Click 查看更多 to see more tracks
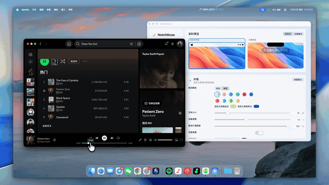The image size is (329, 185). 47,126
